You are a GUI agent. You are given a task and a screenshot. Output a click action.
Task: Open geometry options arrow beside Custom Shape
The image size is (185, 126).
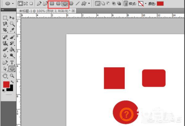tap(89, 3)
